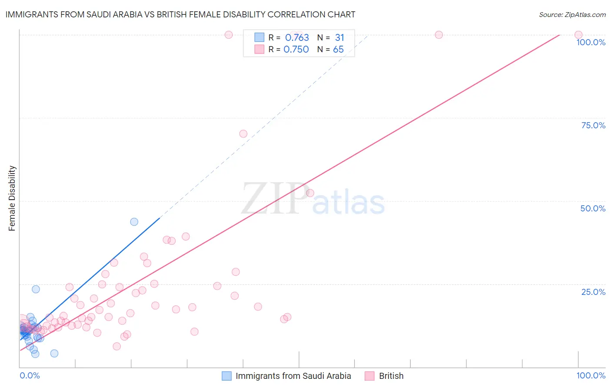This screenshot has height=388, width=611.
Task: Click the pink data point near 52% disability
Action: click(x=310, y=193)
